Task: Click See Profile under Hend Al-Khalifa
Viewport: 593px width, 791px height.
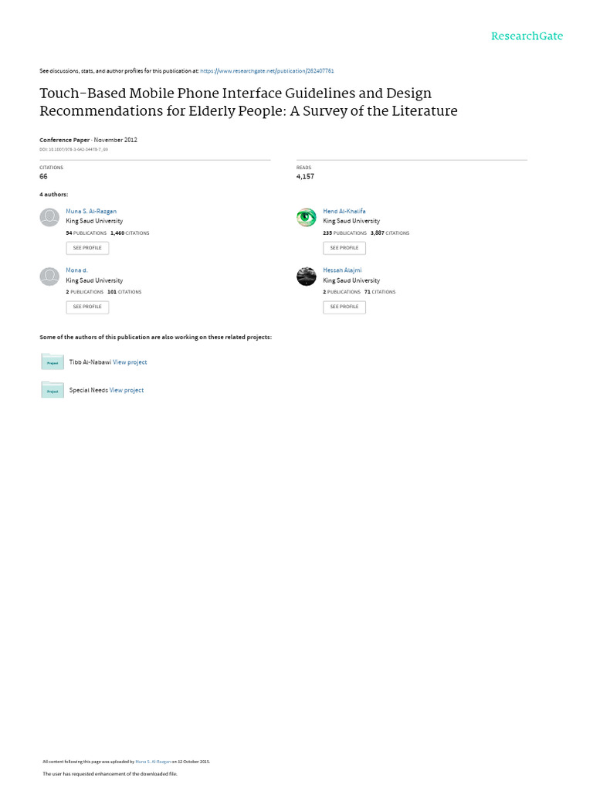Action: 344,248
